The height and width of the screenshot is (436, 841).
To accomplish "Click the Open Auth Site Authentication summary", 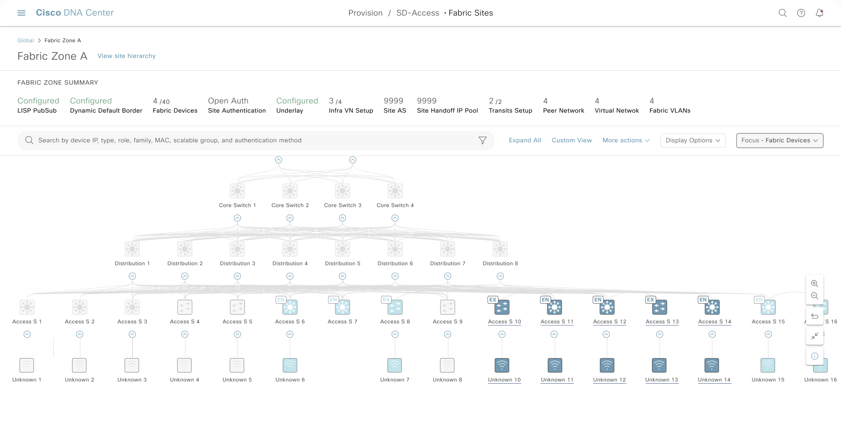I will pos(237,105).
